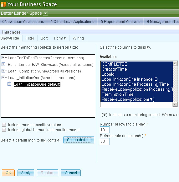This screenshot has width=179, height=182.
Task: Click the OK button
Action: pyautogui.click(x=8, y=173)
